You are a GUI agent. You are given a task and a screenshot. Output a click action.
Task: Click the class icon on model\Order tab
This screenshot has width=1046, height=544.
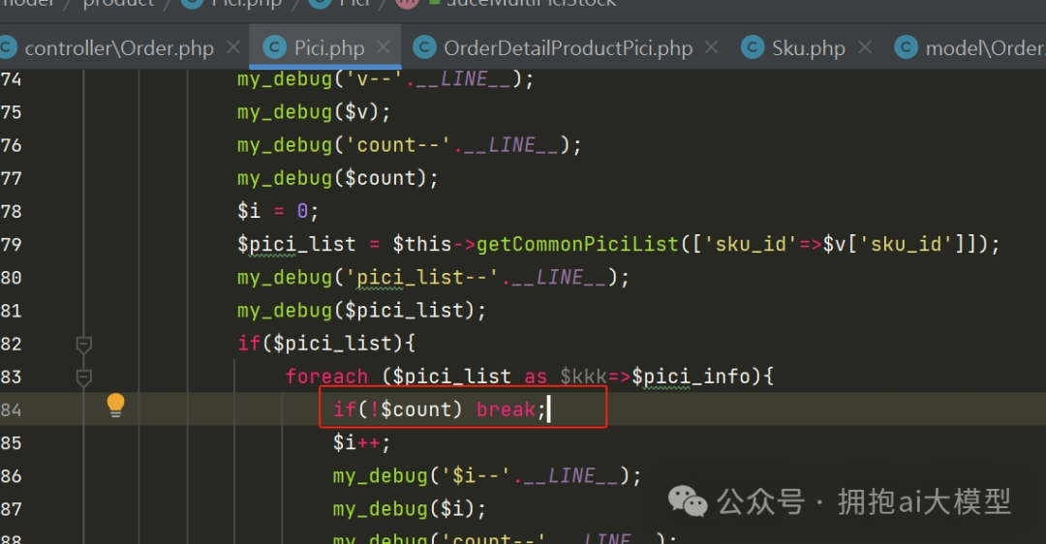coord(906,47)
